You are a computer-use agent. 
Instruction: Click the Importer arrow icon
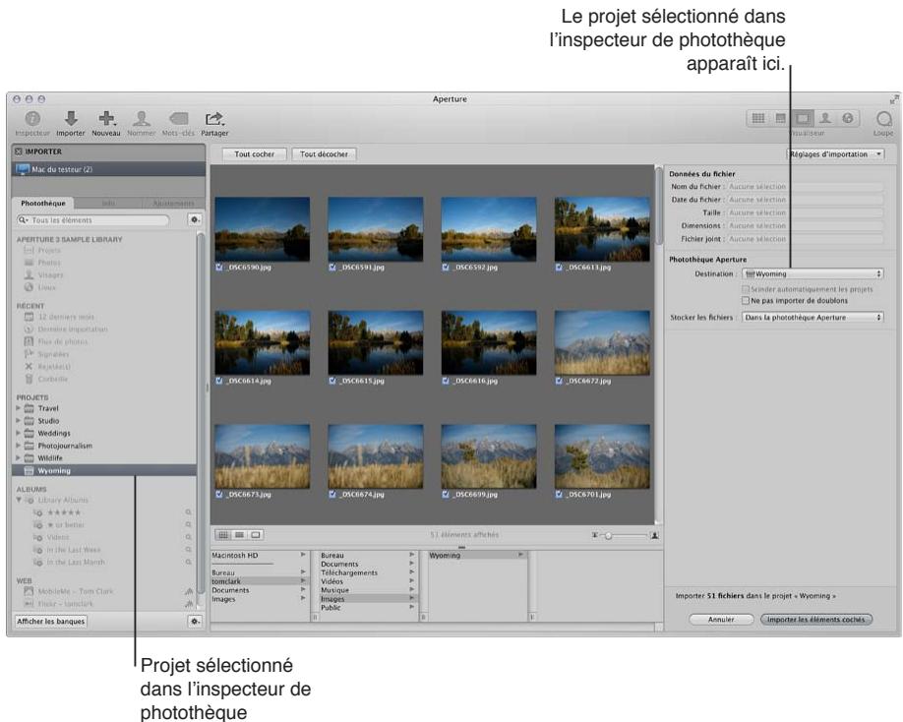[71, 119]
